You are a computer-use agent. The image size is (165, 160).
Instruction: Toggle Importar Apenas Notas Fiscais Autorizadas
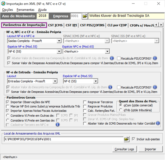coord(7,111)
